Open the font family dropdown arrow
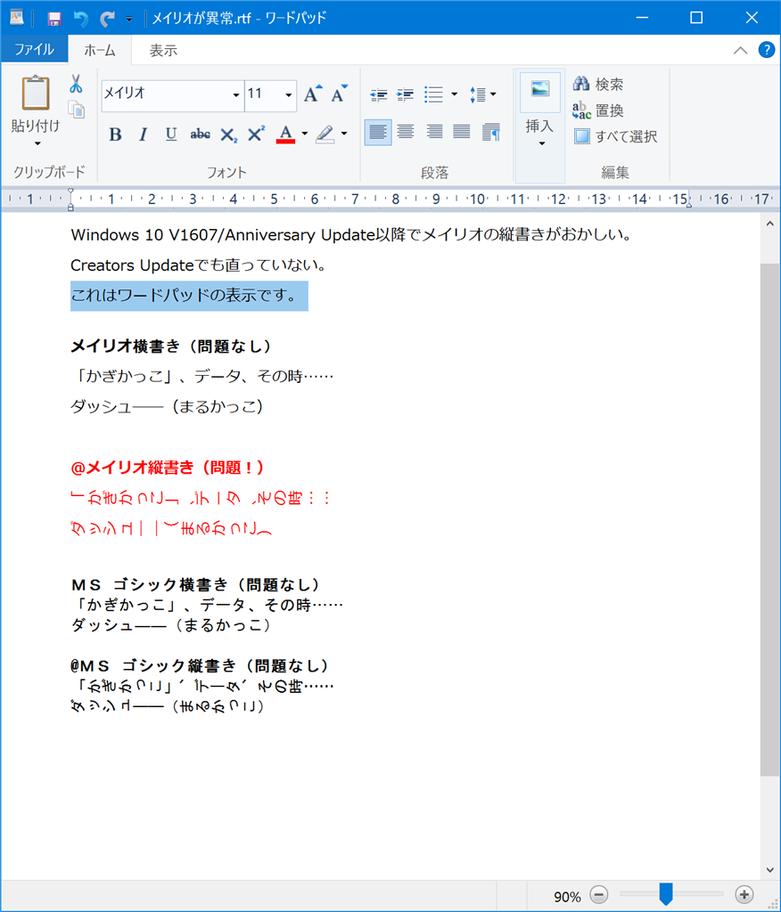This screenshot has width=781, height=912. pyautogui.click(x=236, y=94)
